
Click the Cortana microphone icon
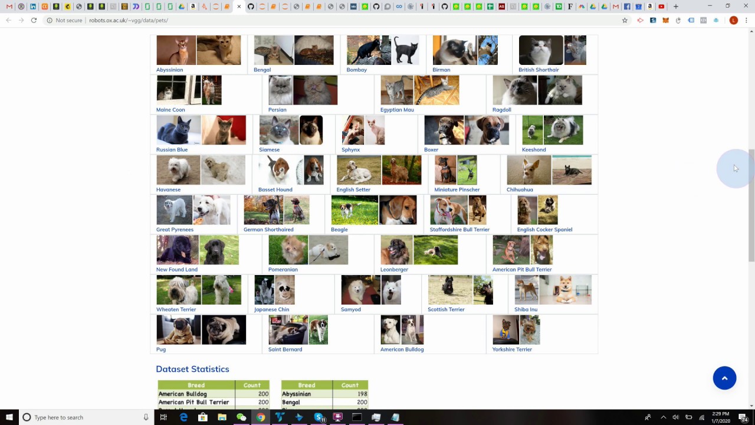pos(146,417)
